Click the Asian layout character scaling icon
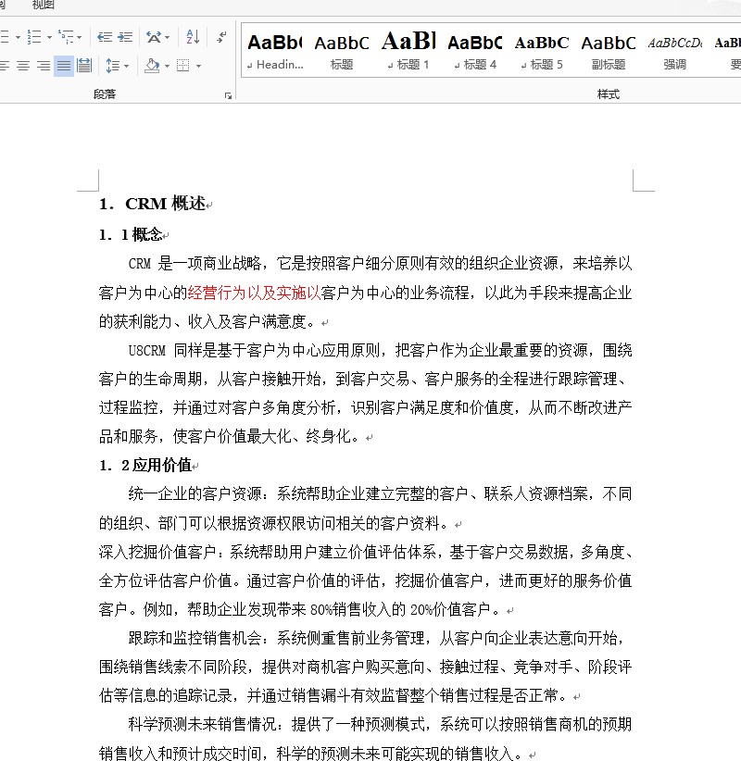 (154, 37)
